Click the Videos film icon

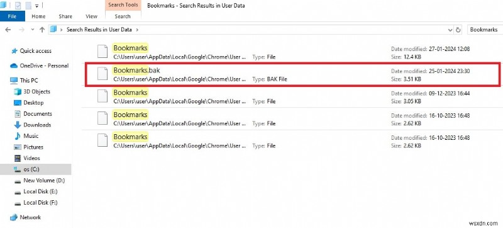(x=18, y=158)
